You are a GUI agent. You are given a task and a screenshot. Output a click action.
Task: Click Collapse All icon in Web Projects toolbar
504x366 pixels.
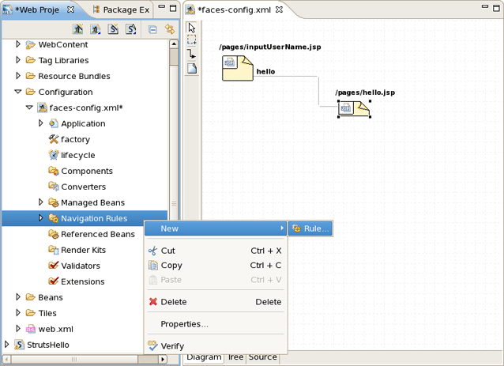(x=152, y=29)
